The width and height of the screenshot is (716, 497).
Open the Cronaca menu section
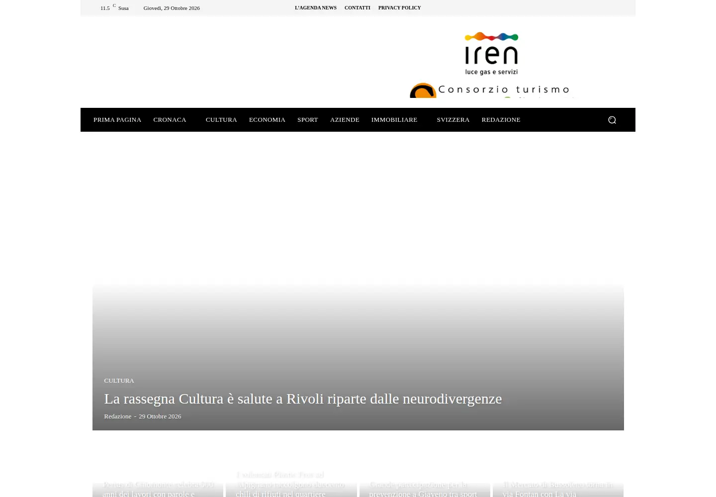170,120
